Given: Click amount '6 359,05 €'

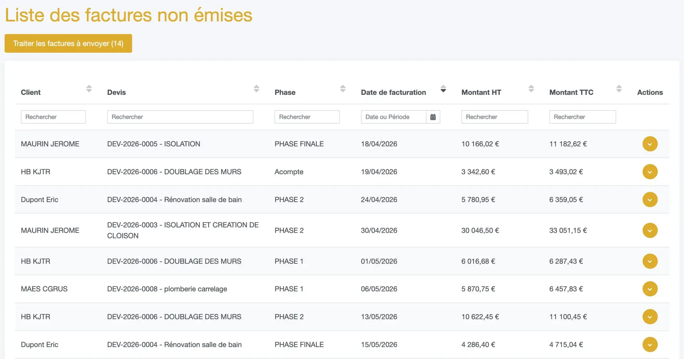Looking at the screenshot, I should [566, 199].
